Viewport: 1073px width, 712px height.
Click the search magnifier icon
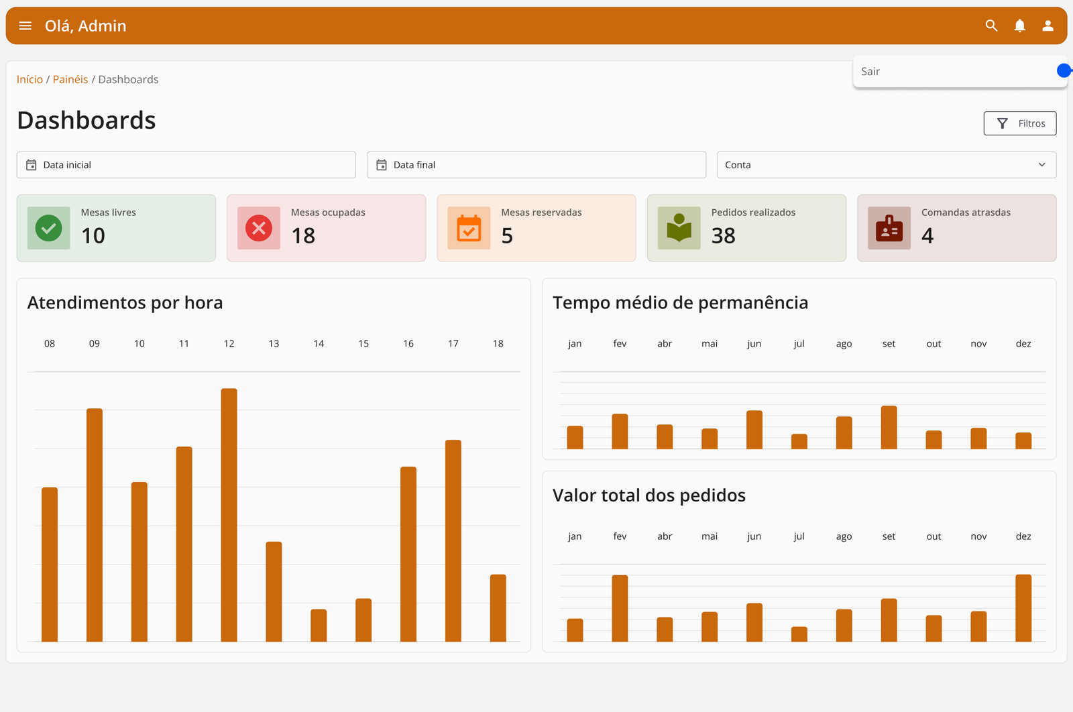(991, 26)
